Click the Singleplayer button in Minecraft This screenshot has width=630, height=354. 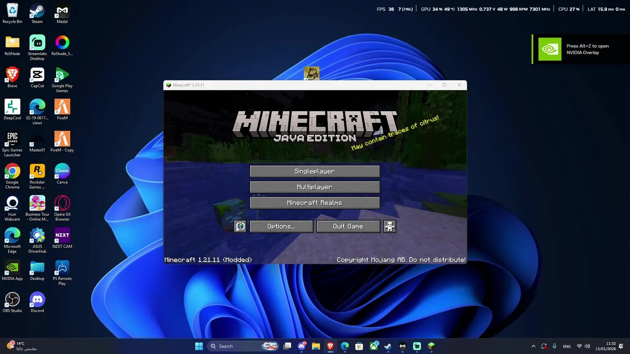(315, 171)
